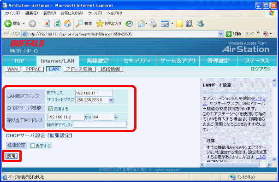Stop page loading with the red X icon
279x182 pixels.
coord(47,23)
